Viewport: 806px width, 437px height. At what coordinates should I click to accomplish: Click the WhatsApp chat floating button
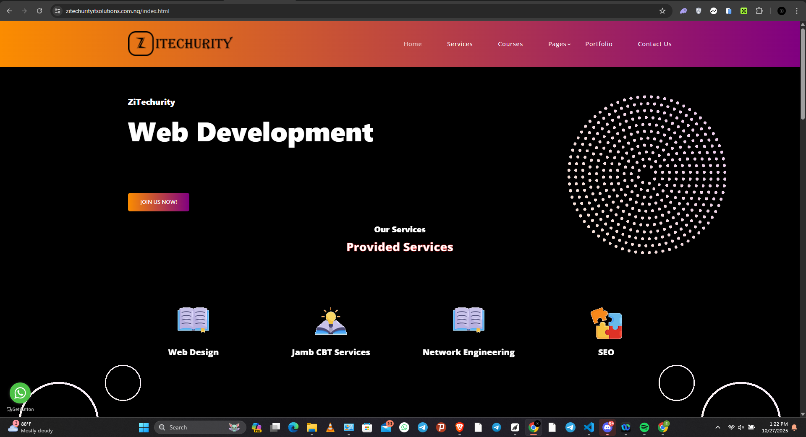pos(20,393)
